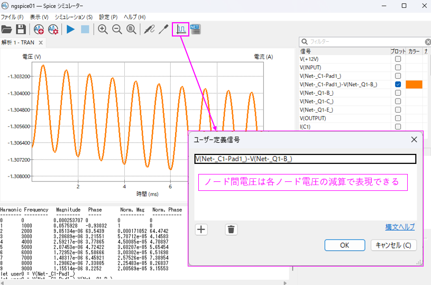Click the console horizontal scrollbar

143,283
